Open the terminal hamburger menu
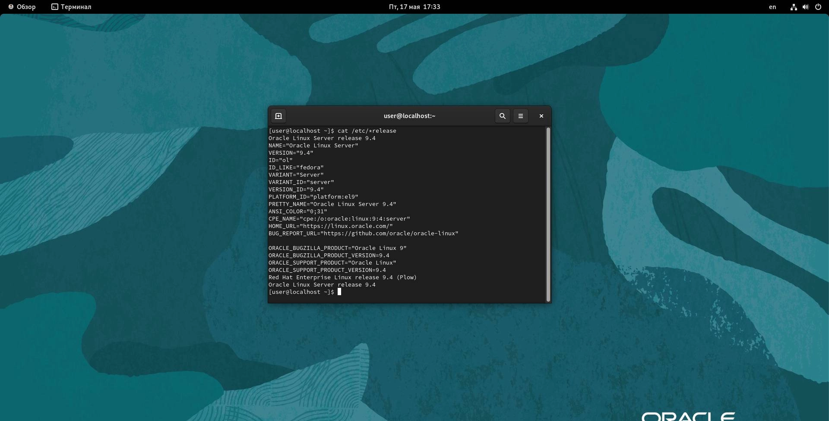This screenshot has height=421, width=829. (x=521, y=116)
